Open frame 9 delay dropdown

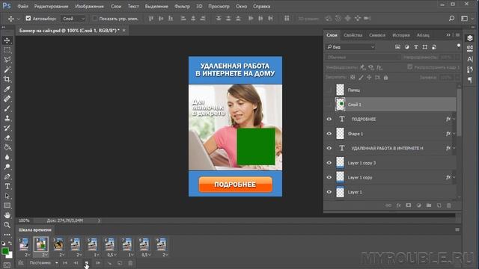pyautogui.click(x=165, y=255)
